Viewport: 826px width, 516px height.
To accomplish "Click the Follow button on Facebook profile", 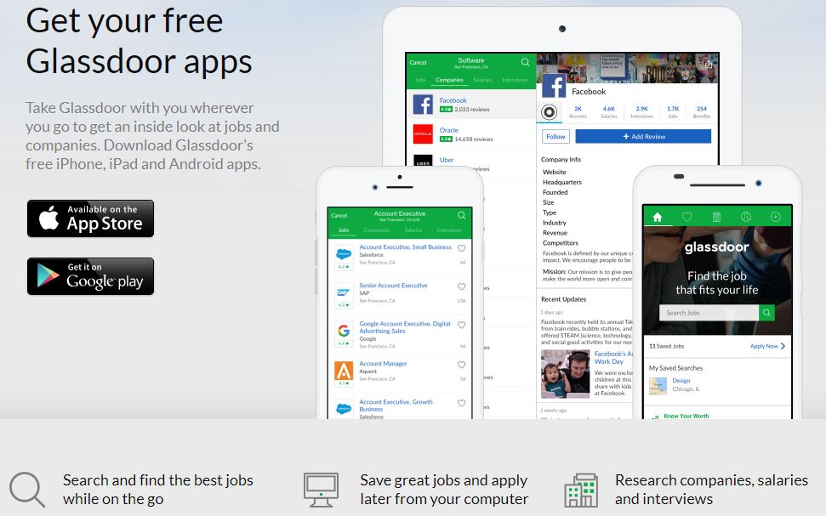I will click(555, 136).
